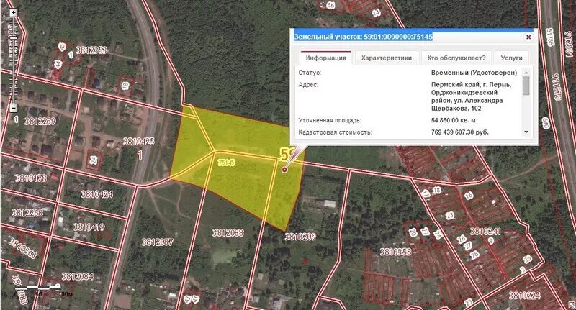
Task: Click cadastral block label 3812088
Action: [x=228, y=232]
